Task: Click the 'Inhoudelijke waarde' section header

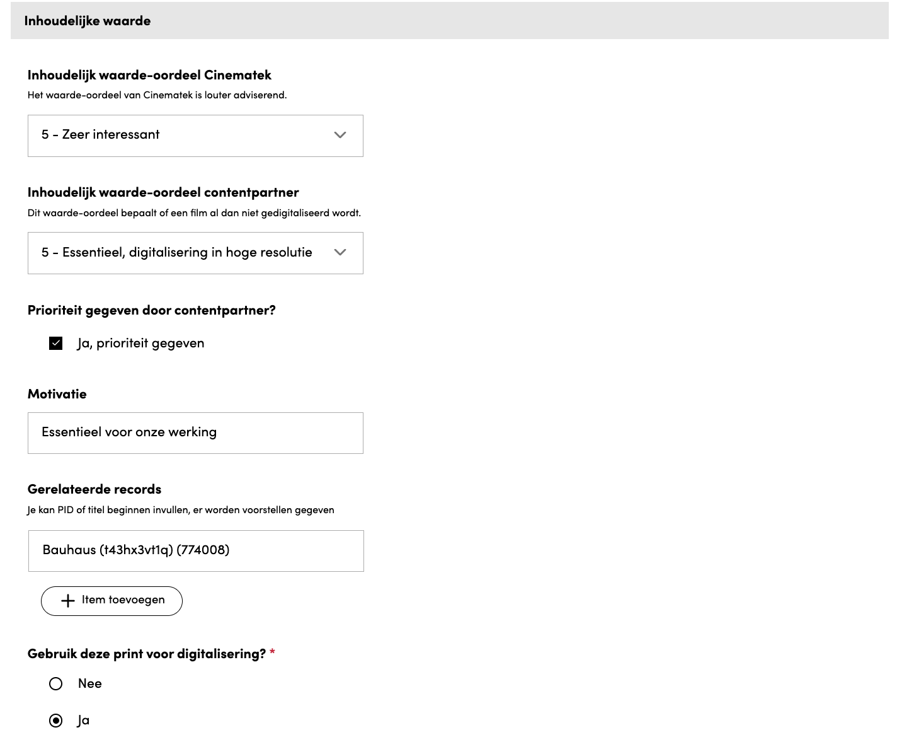Action: tap(450, 21)
